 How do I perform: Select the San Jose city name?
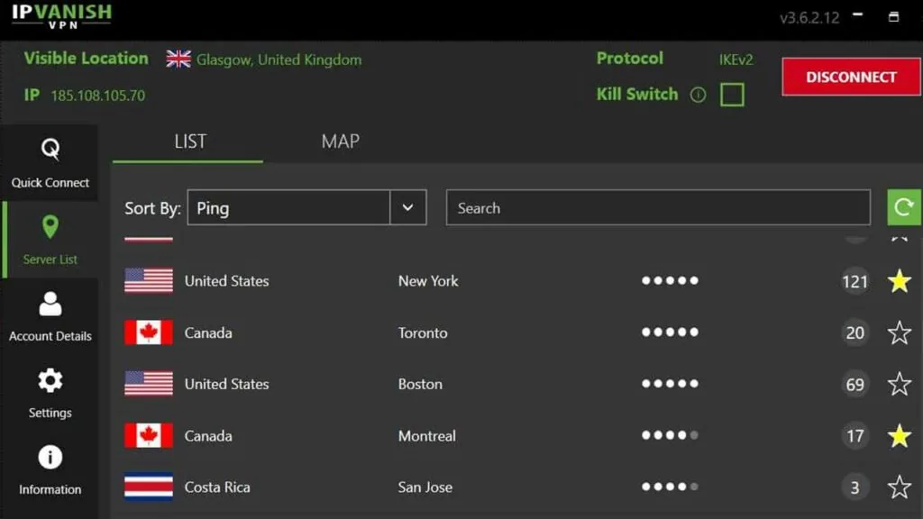425,487
